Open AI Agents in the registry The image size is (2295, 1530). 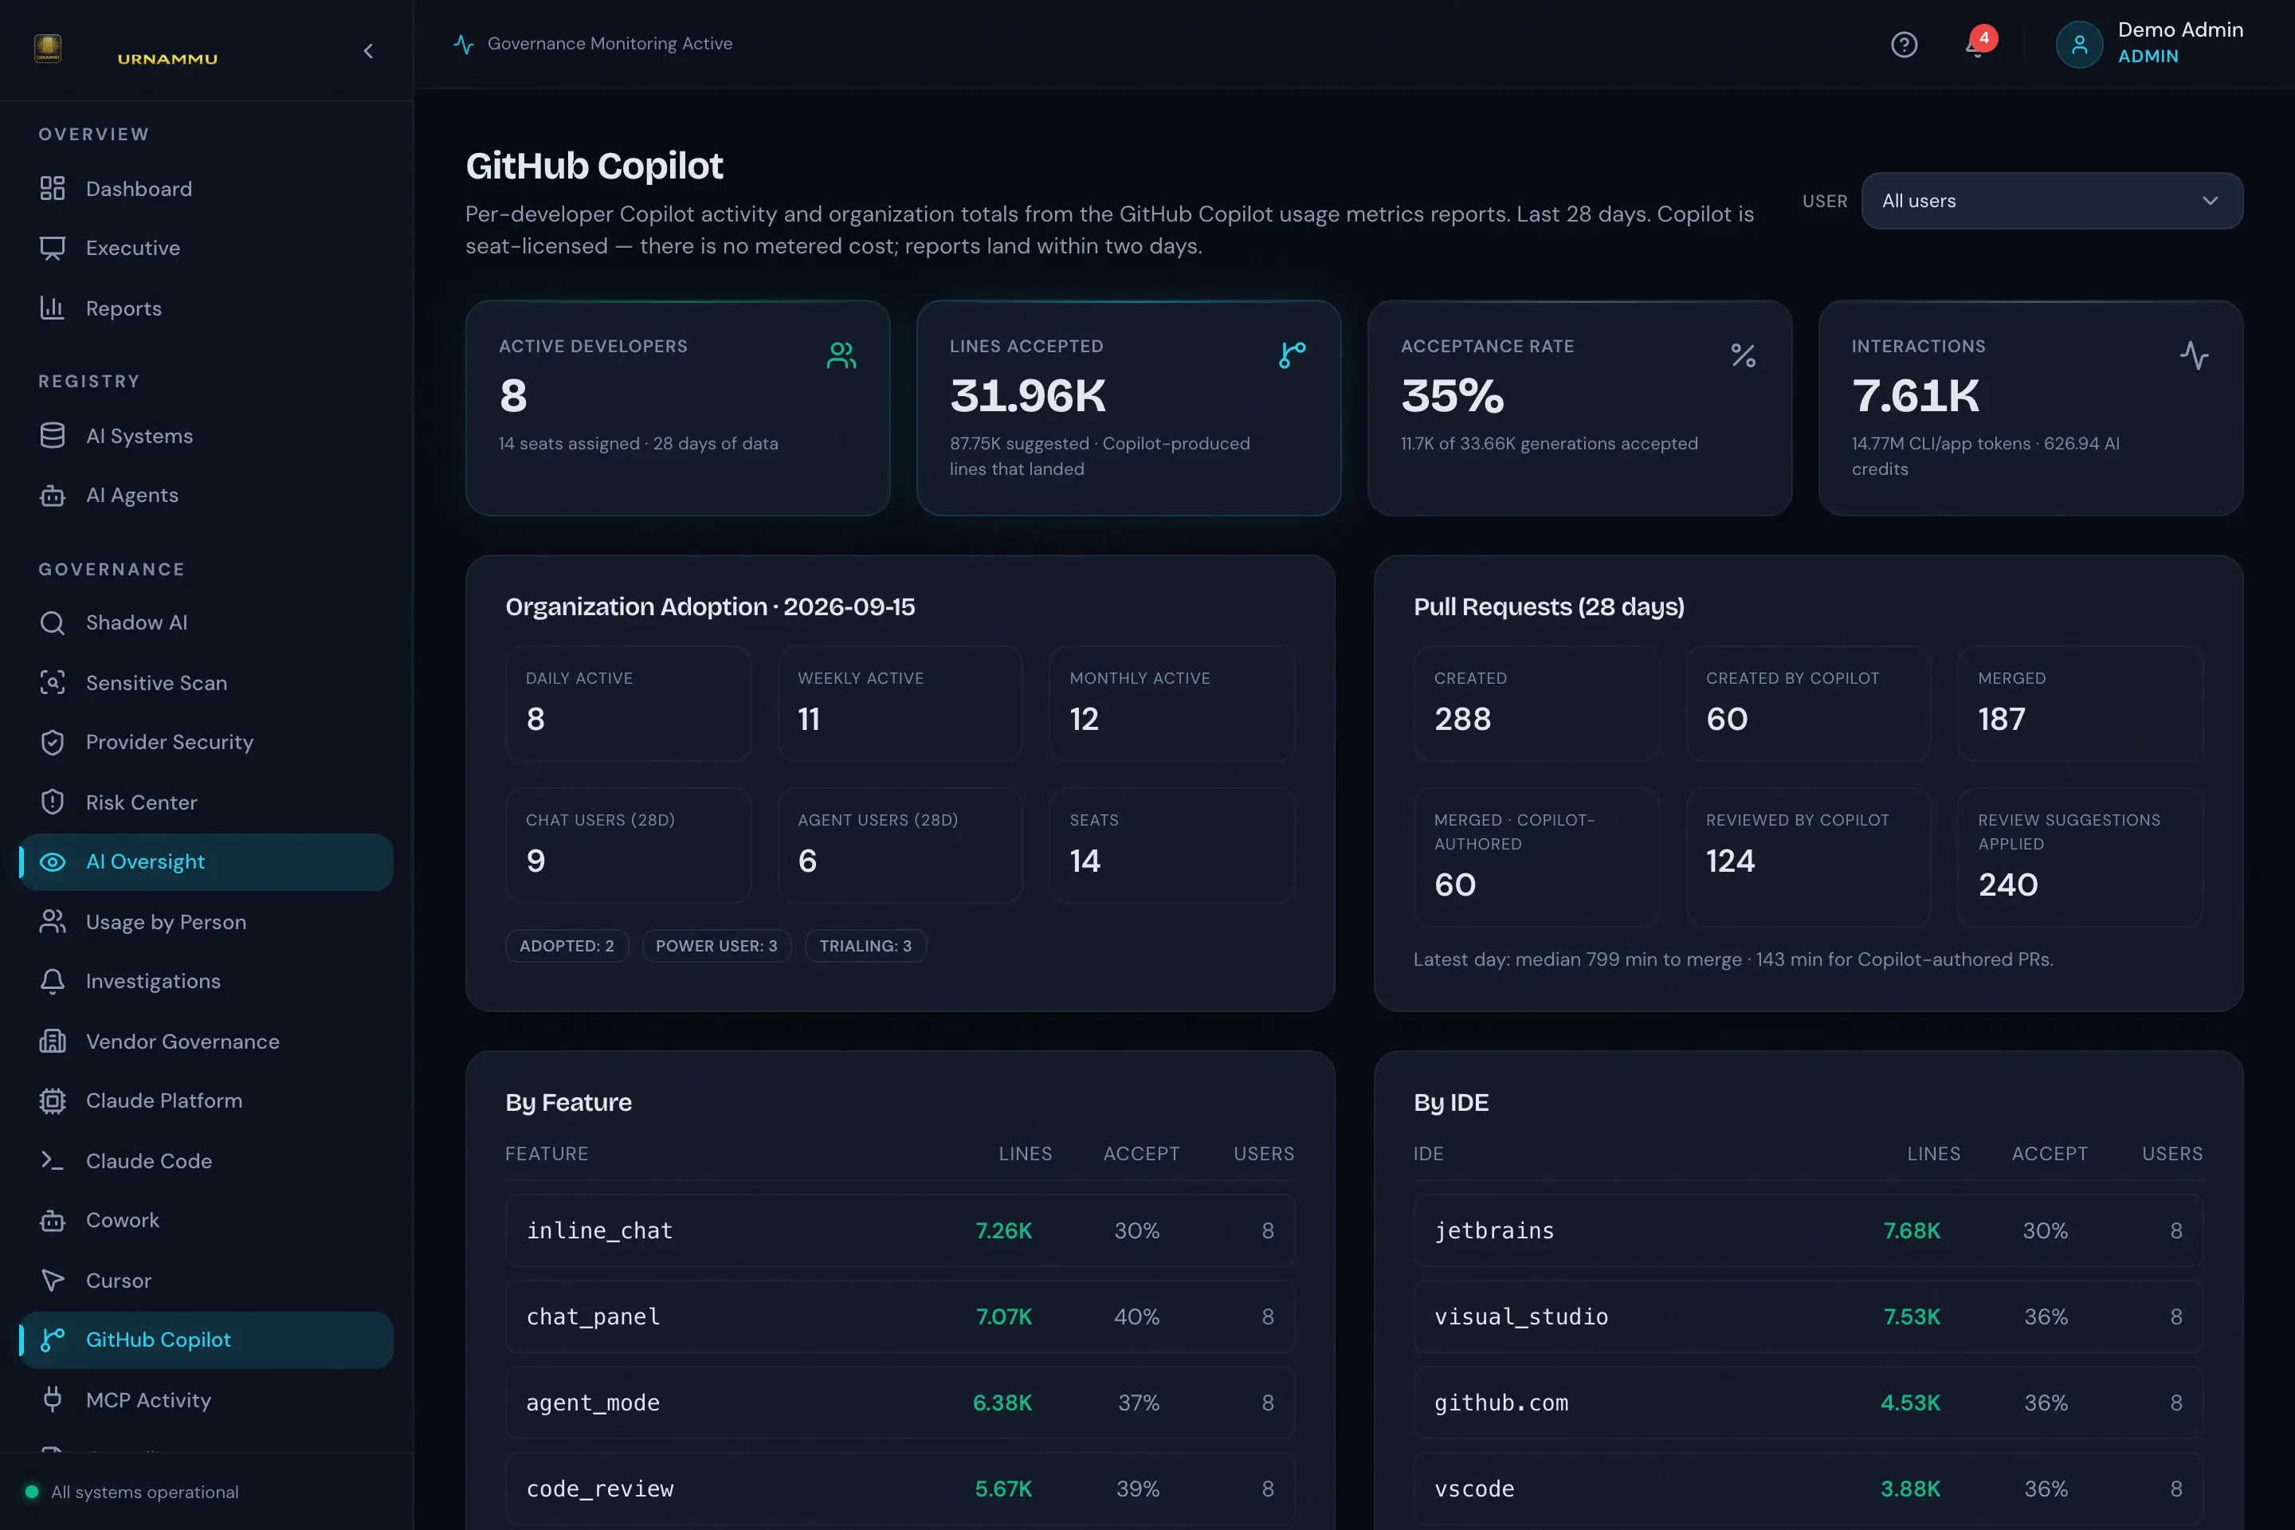tap(206, 496)
